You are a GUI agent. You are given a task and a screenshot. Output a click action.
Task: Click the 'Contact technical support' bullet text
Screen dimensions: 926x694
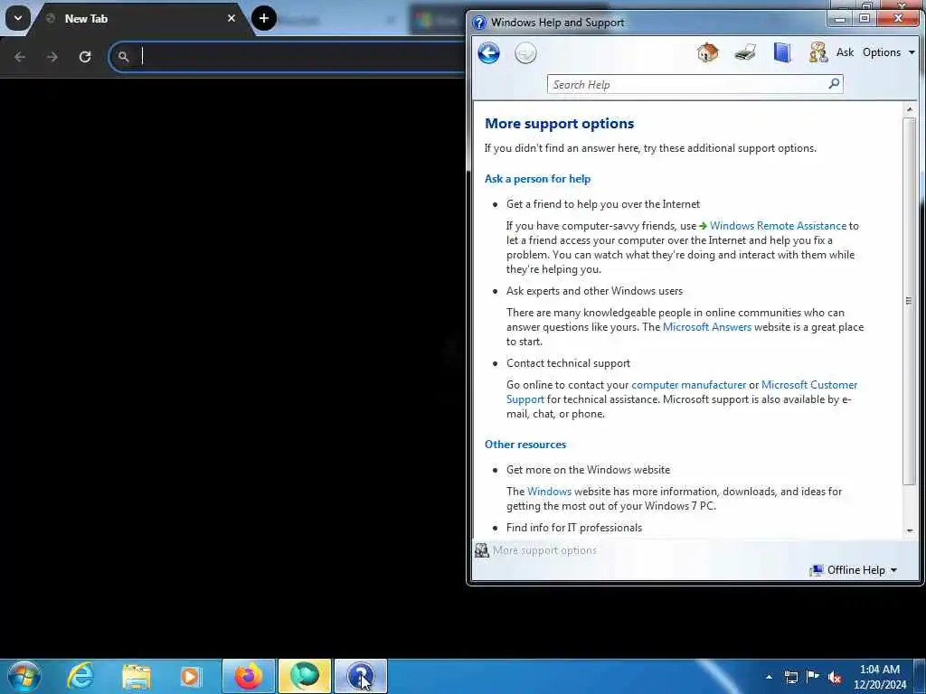click(568, 363)
